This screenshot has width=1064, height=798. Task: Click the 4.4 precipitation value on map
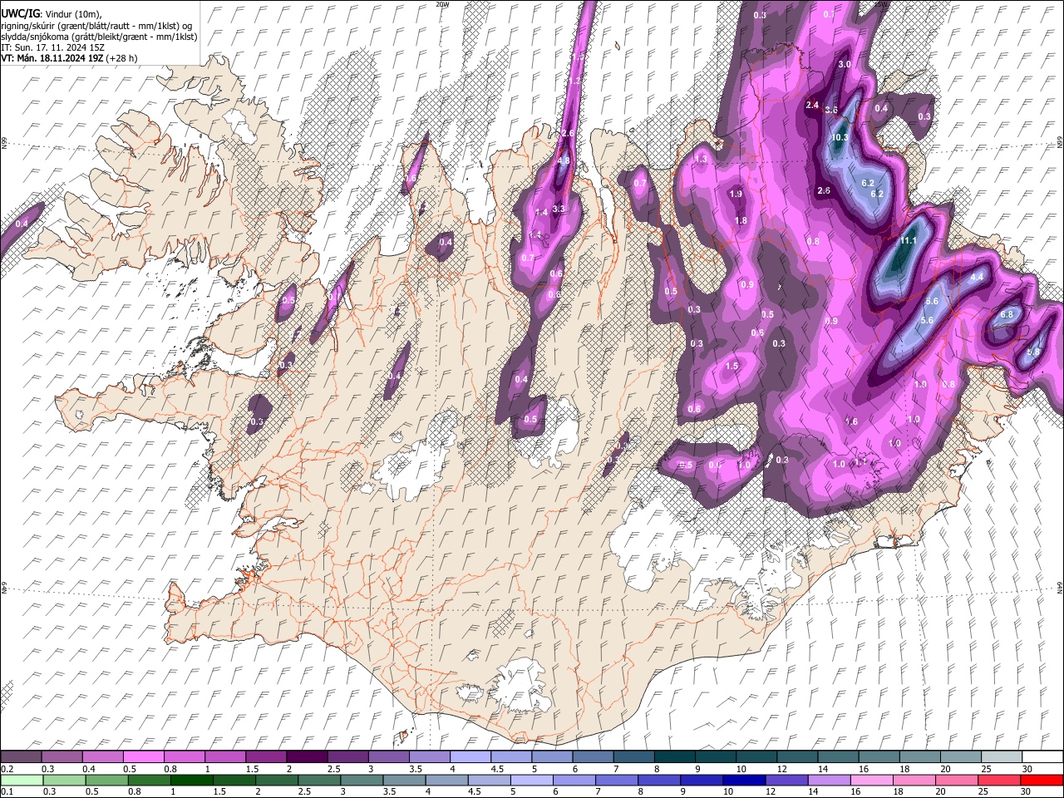pyautogui.click(x=978, y=277)
